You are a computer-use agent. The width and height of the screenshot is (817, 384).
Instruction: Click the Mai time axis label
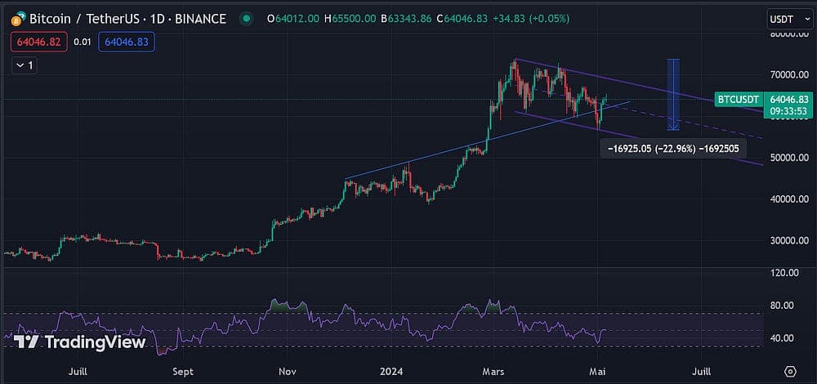[x=599, y=372]
